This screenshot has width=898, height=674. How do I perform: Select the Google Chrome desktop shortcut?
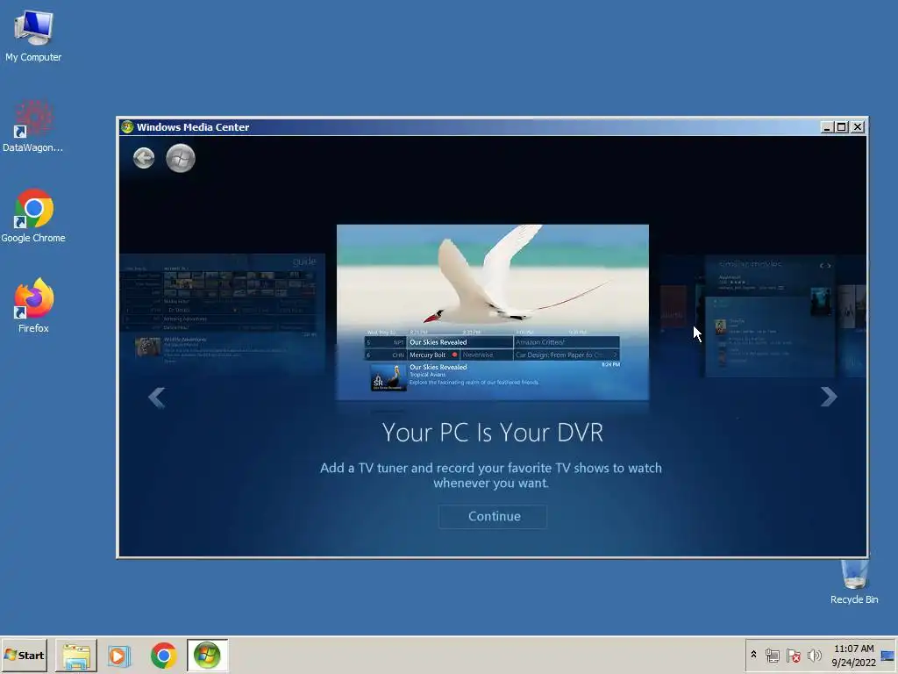pyautogui.click(x=33, y=216)
